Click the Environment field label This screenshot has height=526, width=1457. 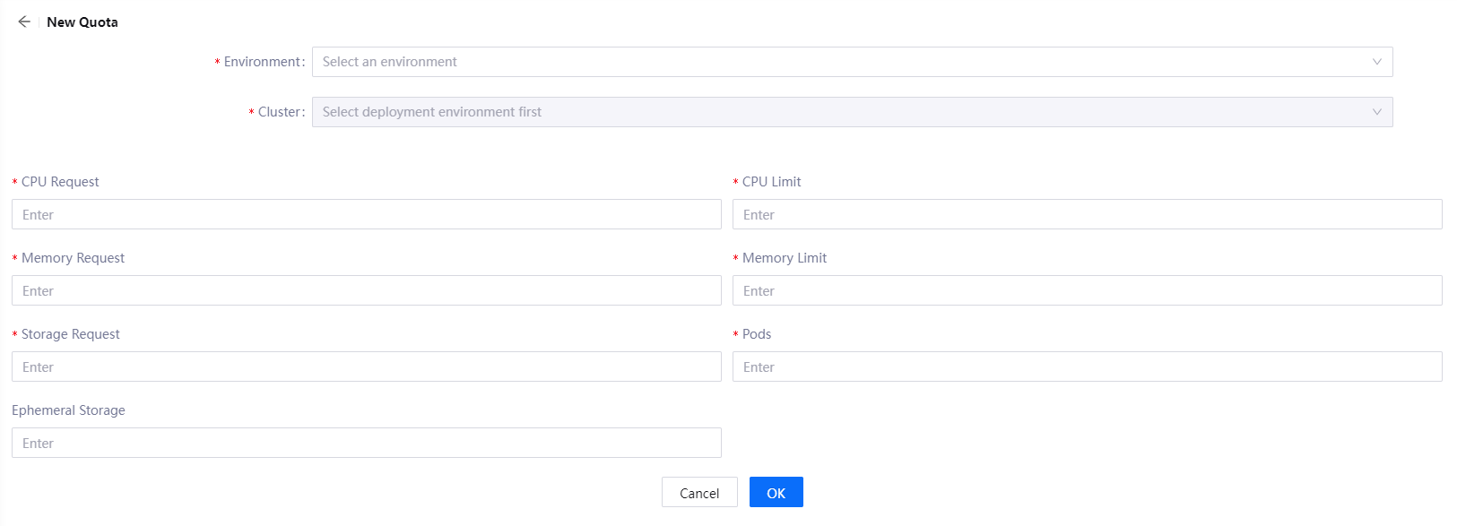pos(263,62)
